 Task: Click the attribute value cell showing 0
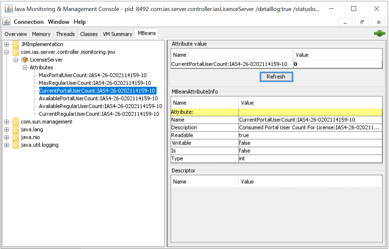(x=338, y=64)
